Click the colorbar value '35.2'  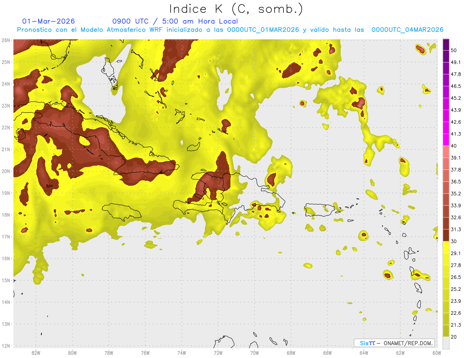[x=456, y=193]
